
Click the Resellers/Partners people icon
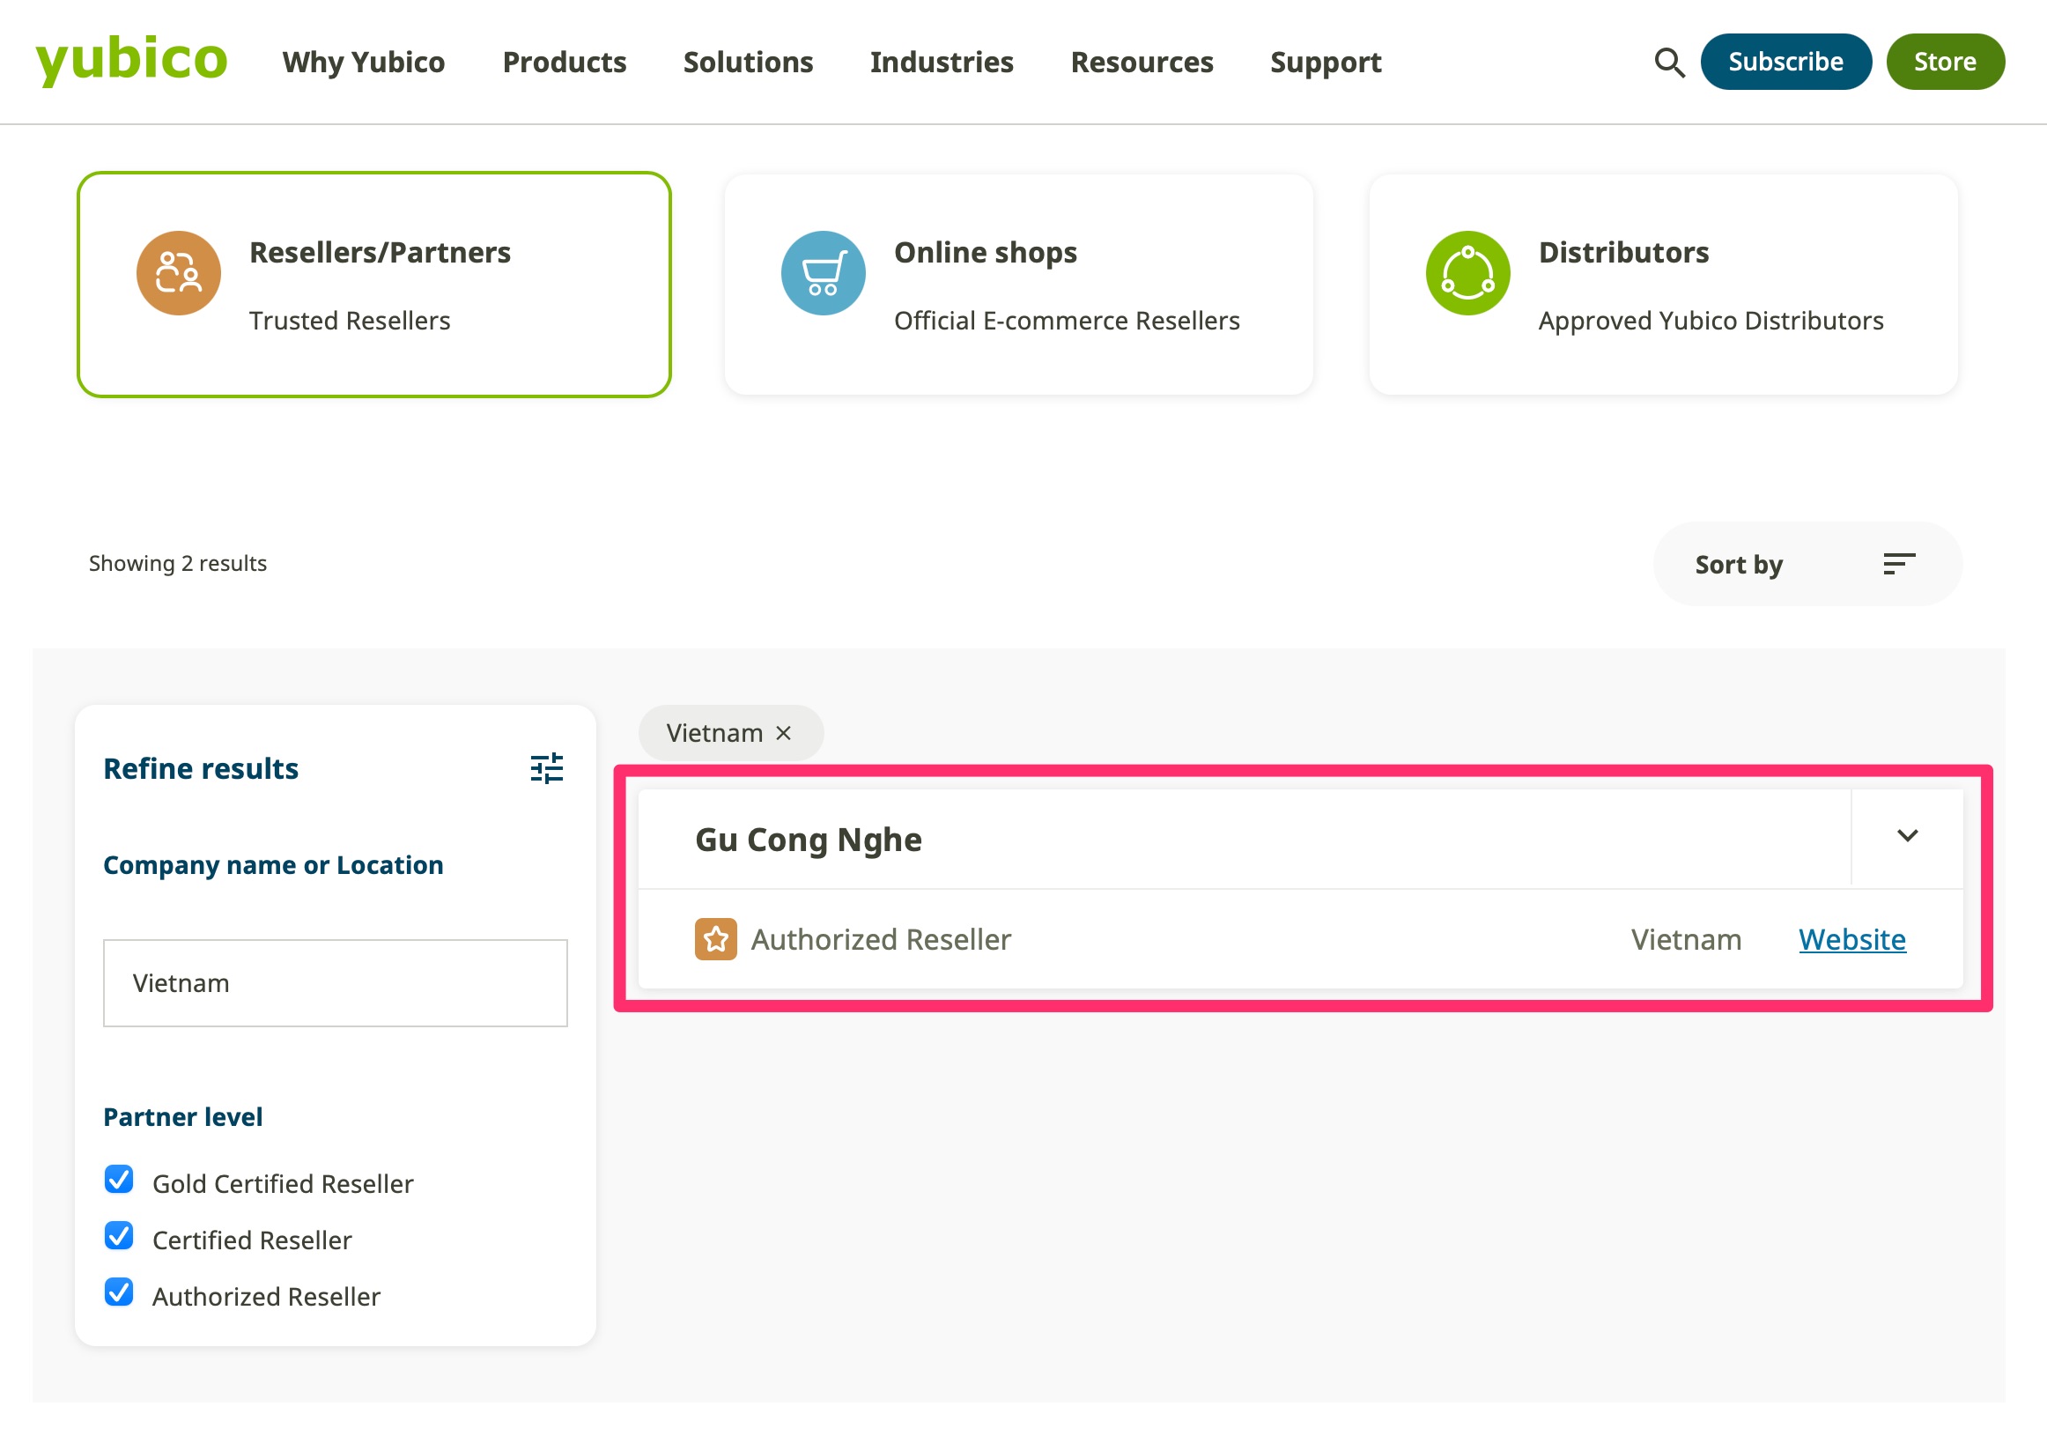[178, 273]
